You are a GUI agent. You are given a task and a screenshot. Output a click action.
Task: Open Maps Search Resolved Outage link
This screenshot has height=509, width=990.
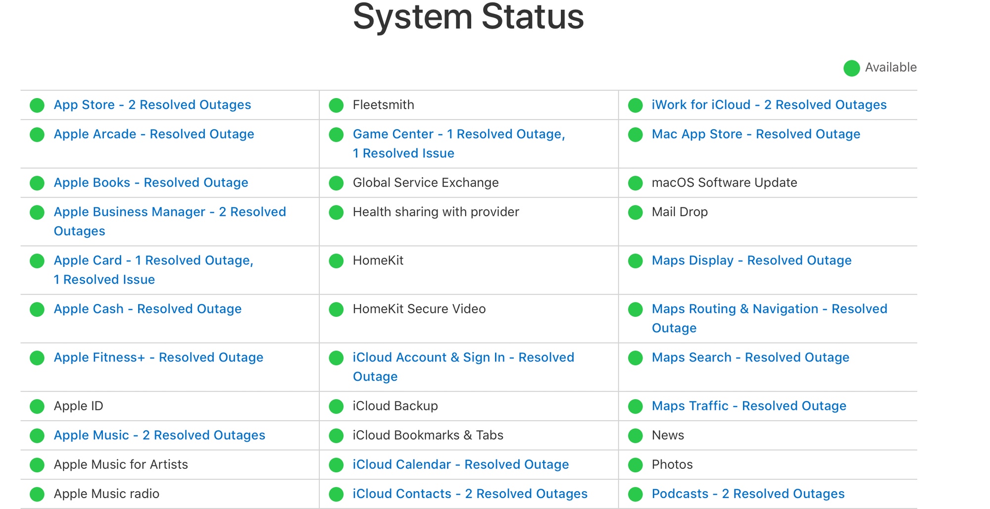coord(750,357)
